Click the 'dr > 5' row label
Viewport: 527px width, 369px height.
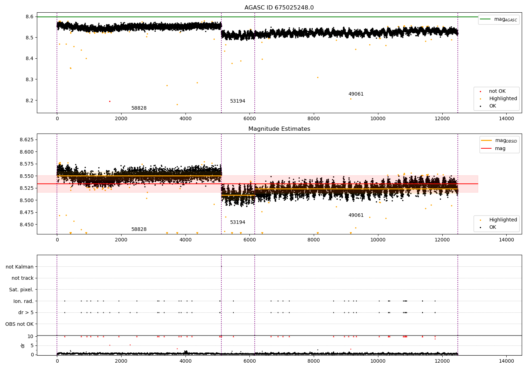(x=26, y=313)
